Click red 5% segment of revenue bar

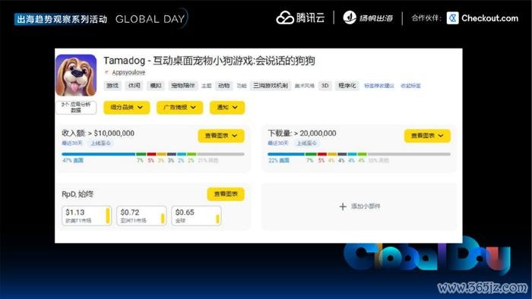point(152,154)
